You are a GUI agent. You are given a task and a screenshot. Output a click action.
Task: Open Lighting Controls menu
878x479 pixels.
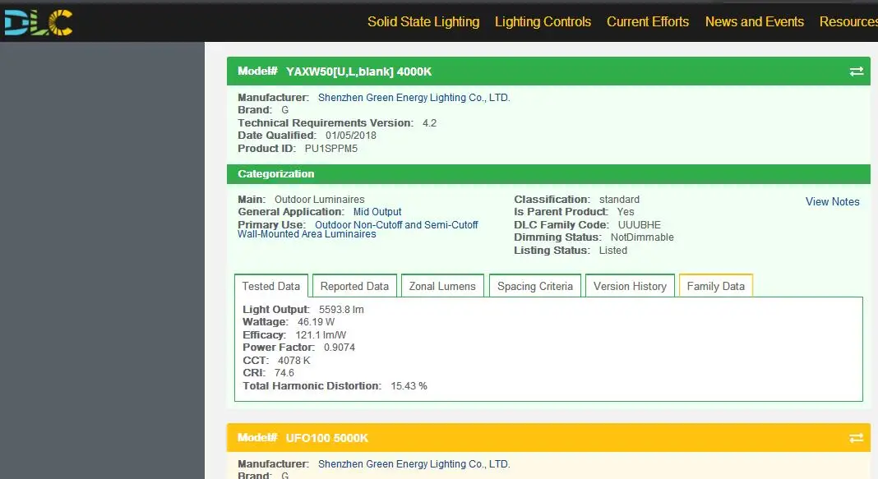pos(543,22)
